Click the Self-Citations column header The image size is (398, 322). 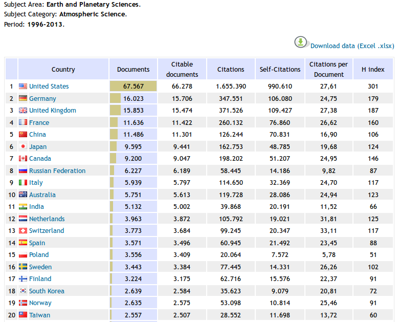[280, 69]
